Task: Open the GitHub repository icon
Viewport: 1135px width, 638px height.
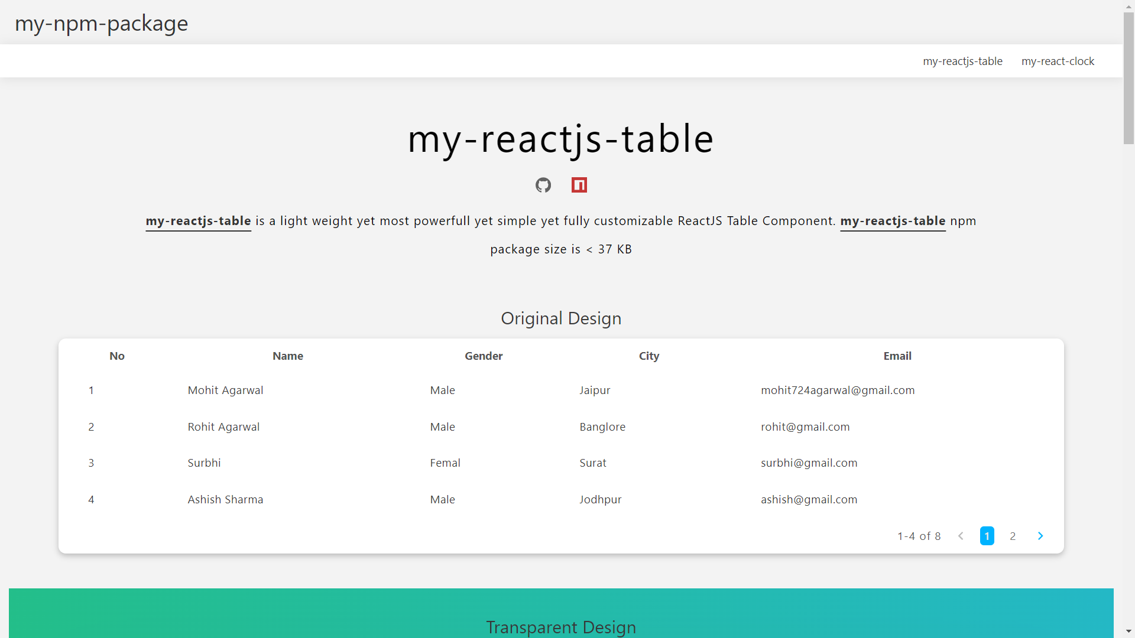Action: click(x=543, y=185)
